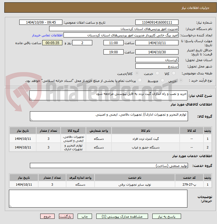Click the cell دستگاه حضور و غیاب
Viewport: 217px width, 224px height.
(x=145, y=147)
